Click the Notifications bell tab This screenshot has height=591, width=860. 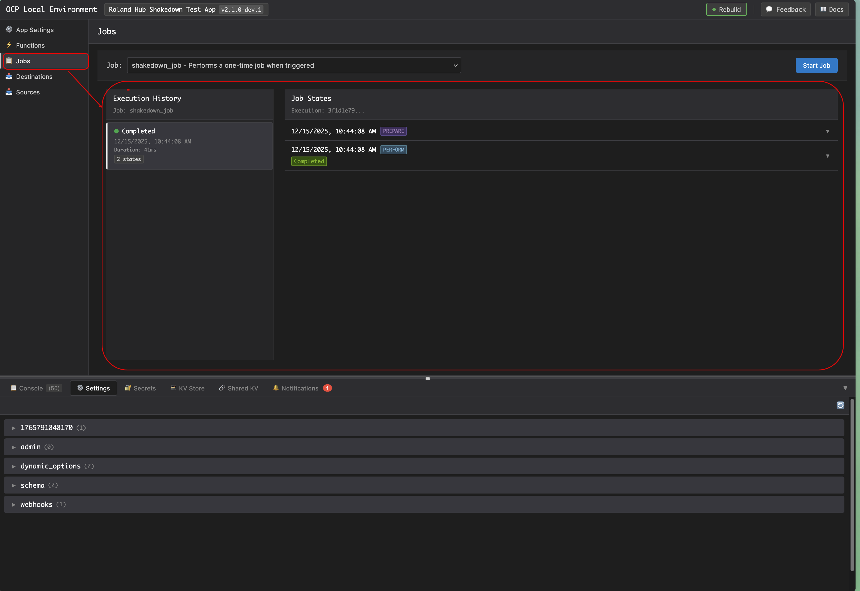coord(300,388)
